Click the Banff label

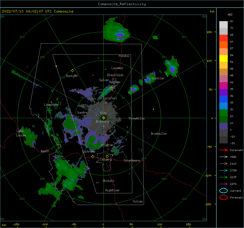click(45, 151)
